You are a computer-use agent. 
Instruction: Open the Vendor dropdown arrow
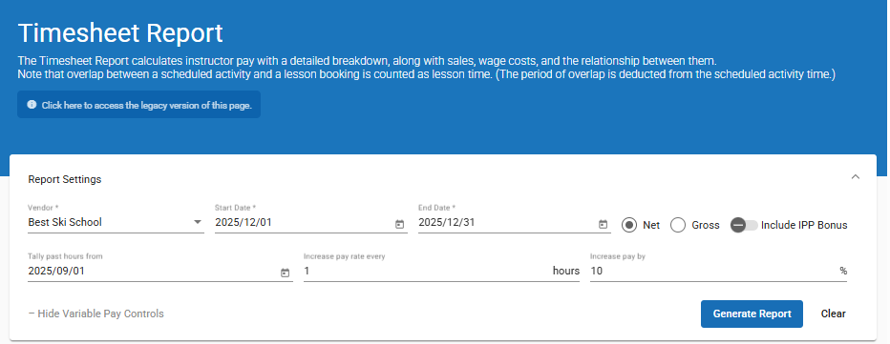(198, 222)
